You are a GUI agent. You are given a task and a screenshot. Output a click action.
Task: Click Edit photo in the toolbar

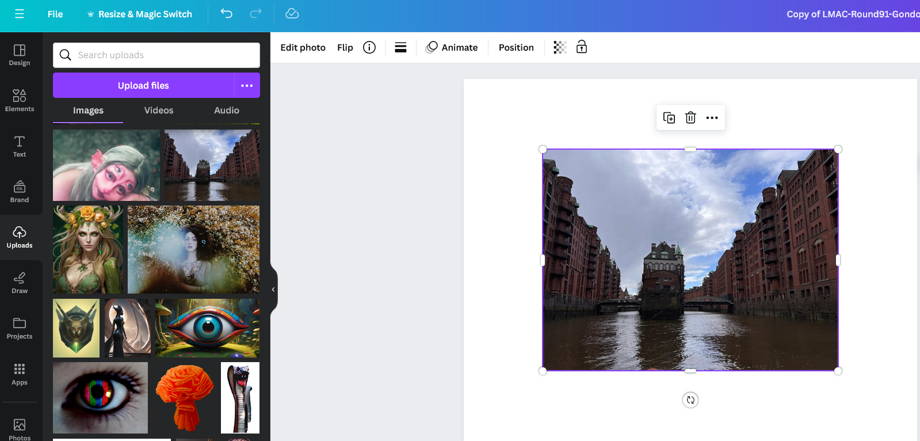pyautogui.click(x=303, y=47)
